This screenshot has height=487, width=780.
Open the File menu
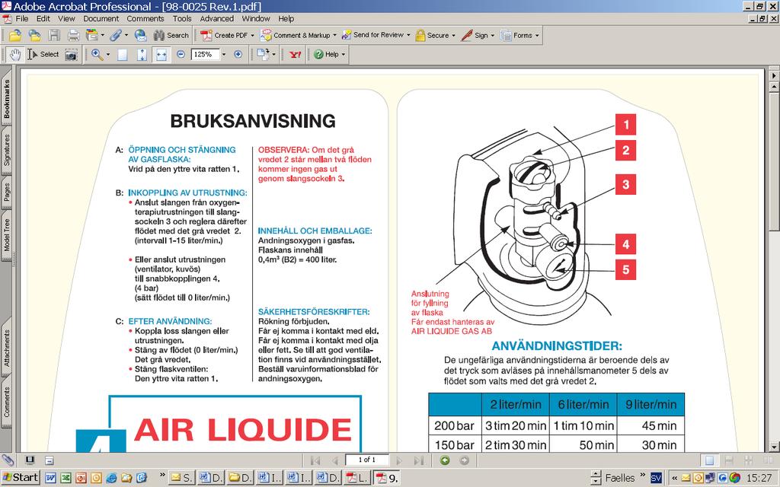(x=22, y=19)
